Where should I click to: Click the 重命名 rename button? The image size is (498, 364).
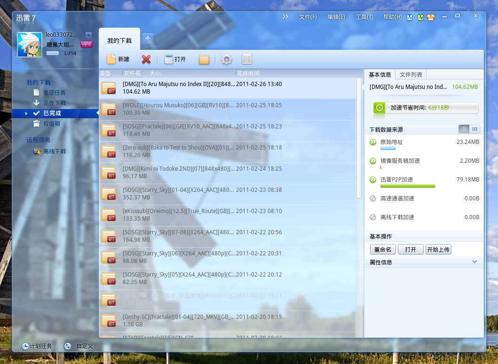coord(383,250)
